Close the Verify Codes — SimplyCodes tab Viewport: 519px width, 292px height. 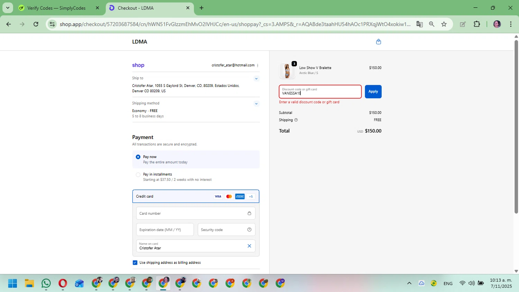[97, 8]
